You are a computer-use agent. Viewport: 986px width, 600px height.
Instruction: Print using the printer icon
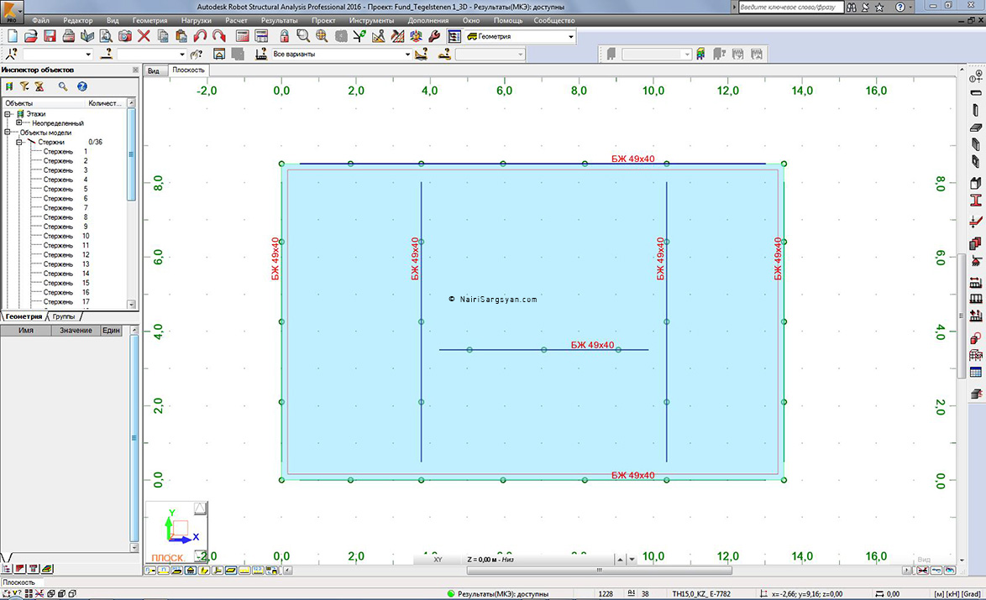pyautogui.click(x=69, y=36)
